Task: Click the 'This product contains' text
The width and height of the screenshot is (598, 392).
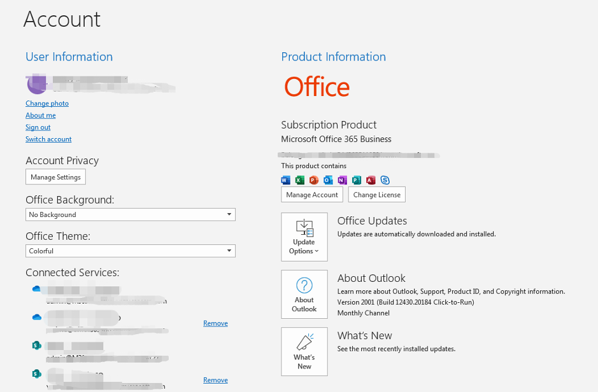Action: [x=314, y=165]
